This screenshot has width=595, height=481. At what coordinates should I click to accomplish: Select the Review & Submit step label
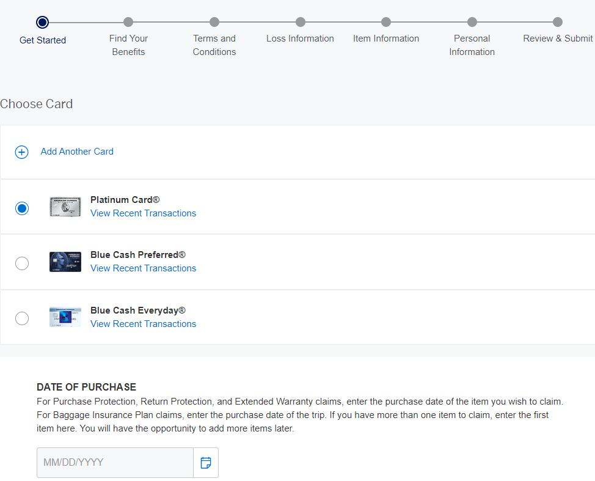558,39
